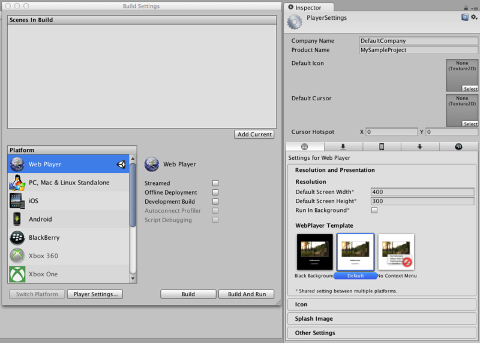Open the Inspector gear settings menu

[474, 17]
